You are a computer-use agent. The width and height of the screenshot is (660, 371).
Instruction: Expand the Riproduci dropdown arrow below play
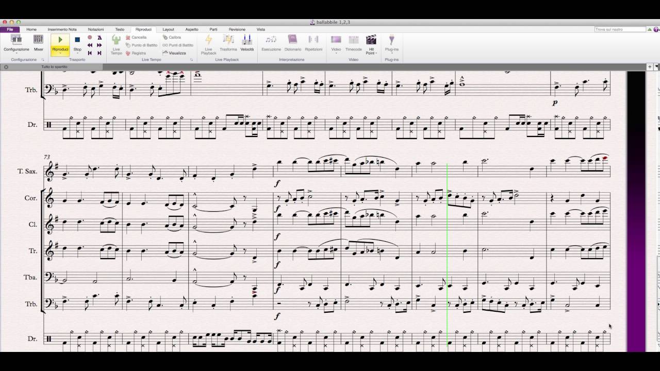coord(60,54)
